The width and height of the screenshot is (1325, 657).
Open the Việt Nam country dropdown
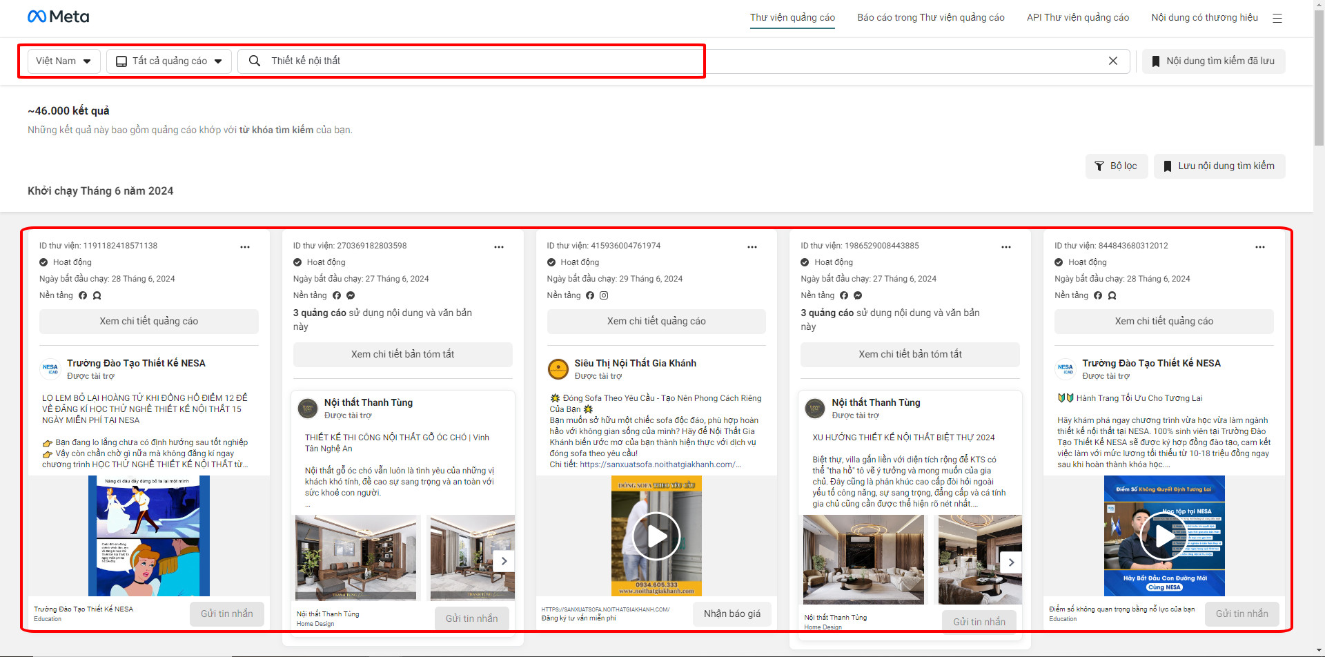63,61
